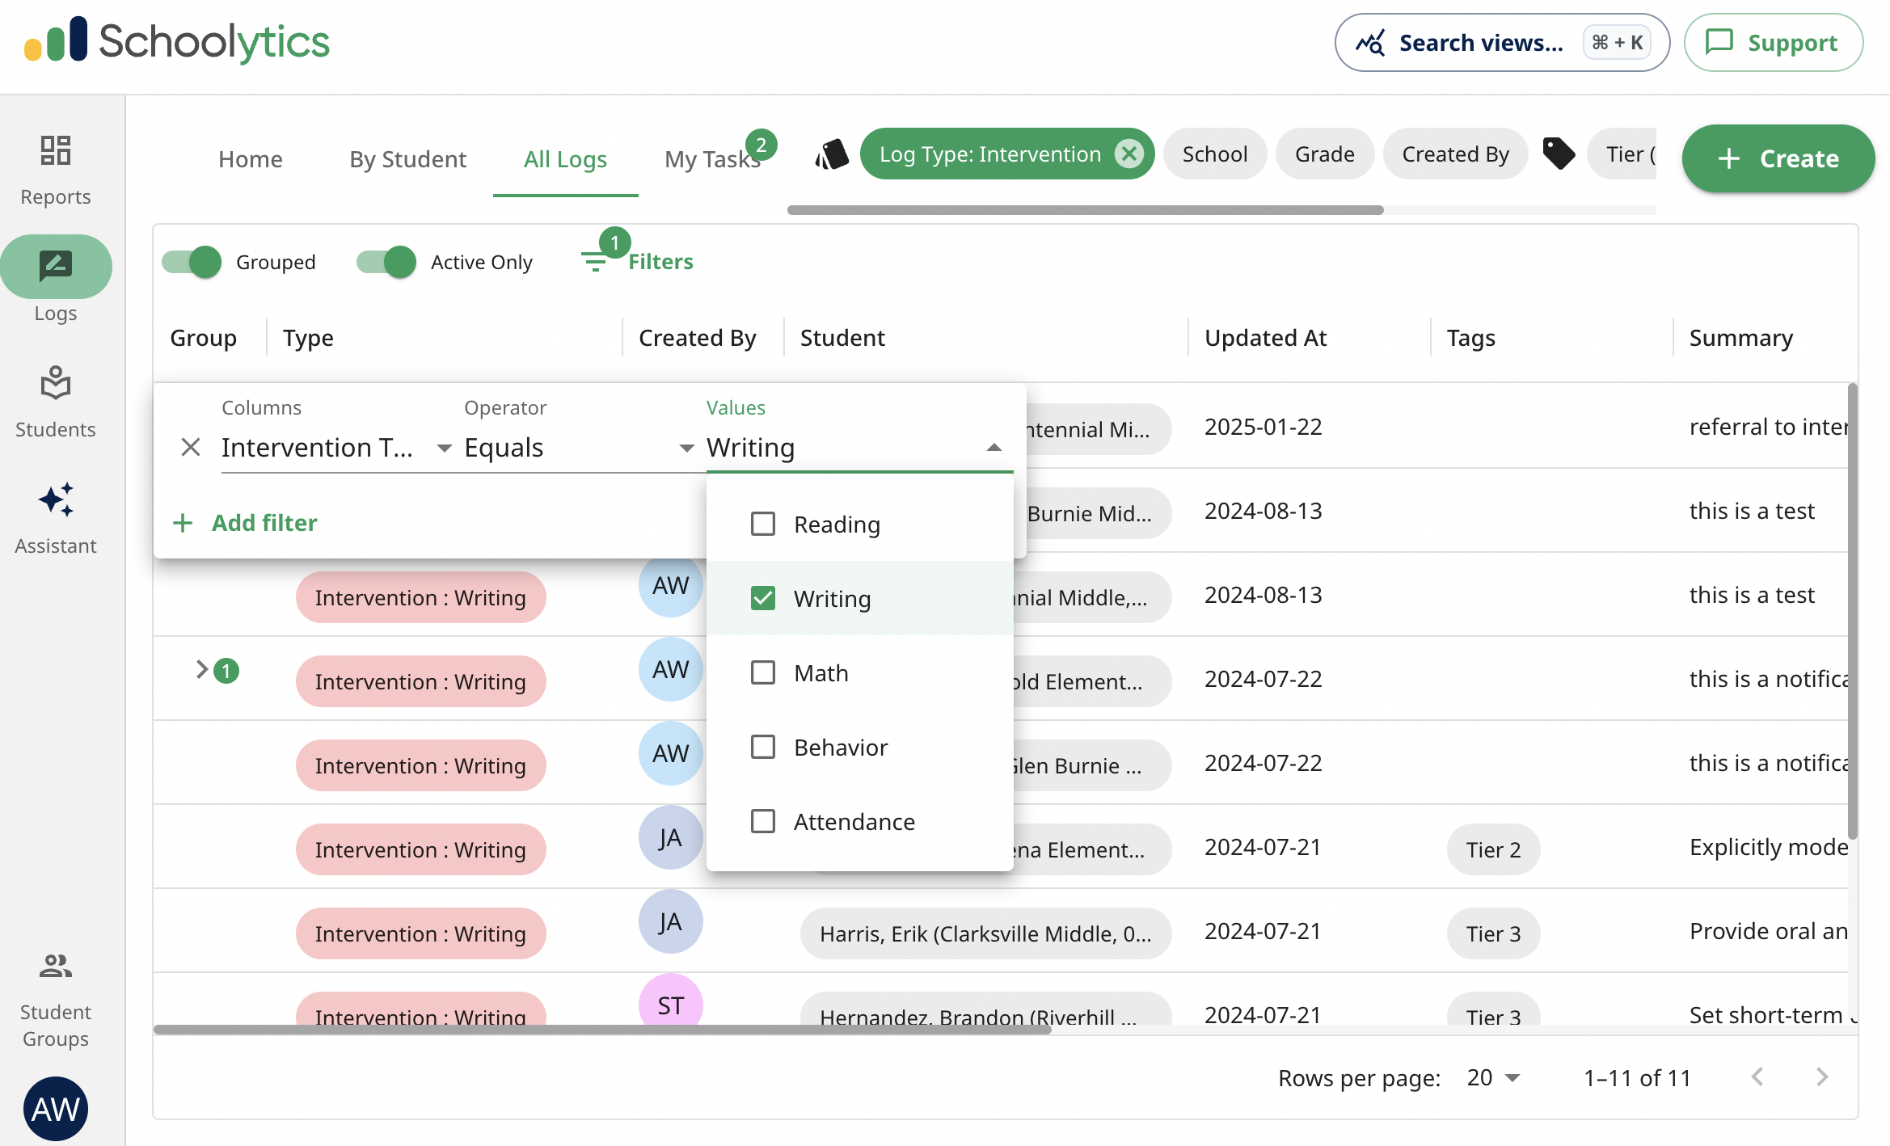Uncheck the Writing option
This screenshot has width=1890, height=1146.
[x=763, y=598]
